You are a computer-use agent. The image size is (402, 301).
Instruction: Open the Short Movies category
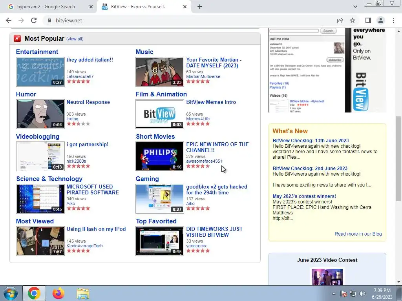point(155,136)
